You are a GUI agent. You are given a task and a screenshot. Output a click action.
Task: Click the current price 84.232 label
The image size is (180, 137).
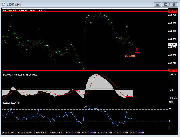(x=172, y=45)
